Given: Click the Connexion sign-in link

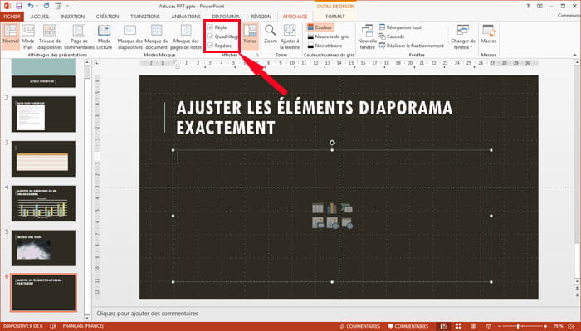Looking at the screenshot, I should [569, 16].
